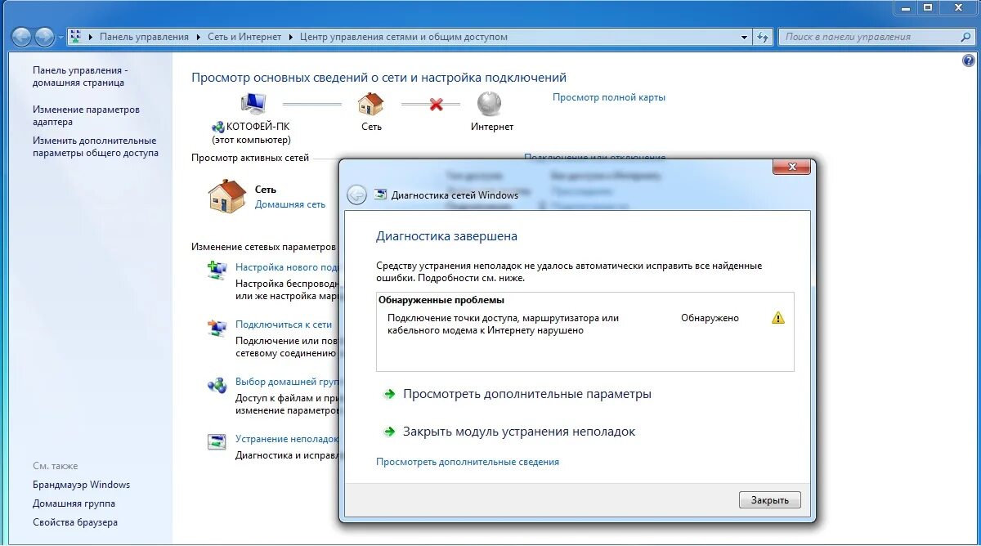The width and height of the screenshot is (981, 546).
Task: Click the Устранение неполадок icon
Action: coord(217,442)
